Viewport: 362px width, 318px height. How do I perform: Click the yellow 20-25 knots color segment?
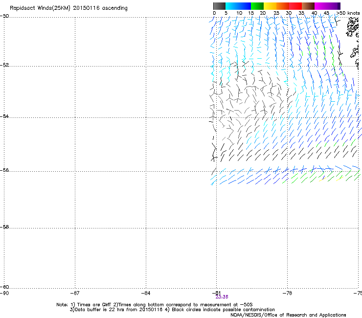click(x=270, y=6)
